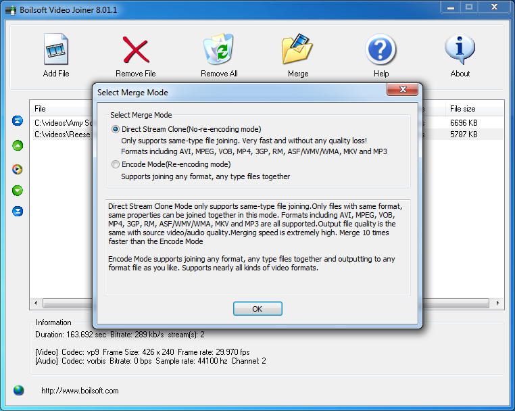Move selected file to top with blue icon
This screenshot has width=515, height=411.
tap(18, 120)
